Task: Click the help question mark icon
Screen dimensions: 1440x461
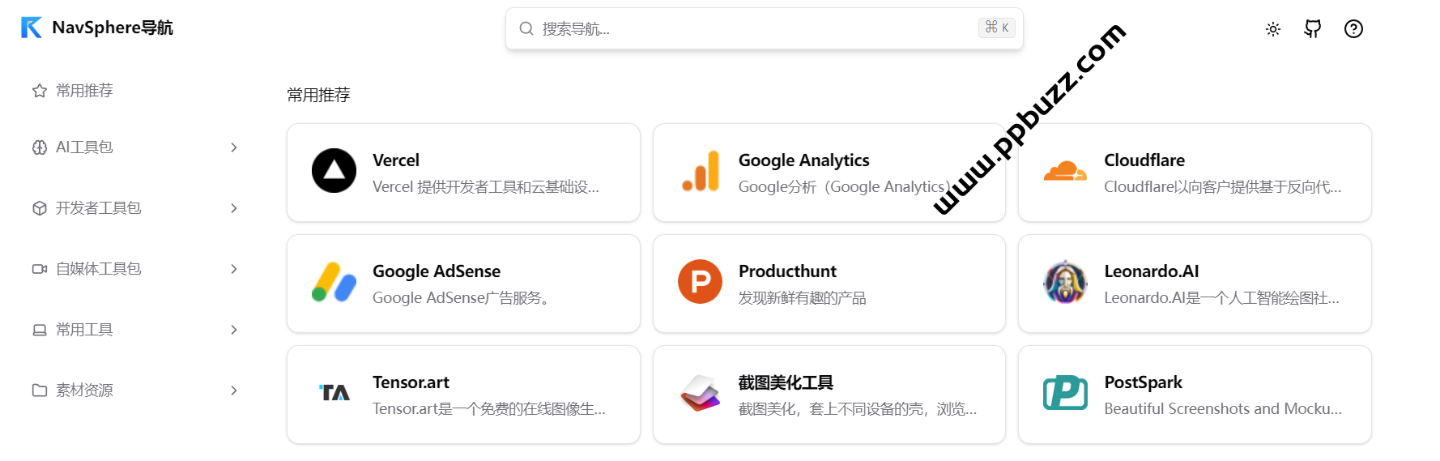Action: pyautogui.click(x=1353, y=29)
